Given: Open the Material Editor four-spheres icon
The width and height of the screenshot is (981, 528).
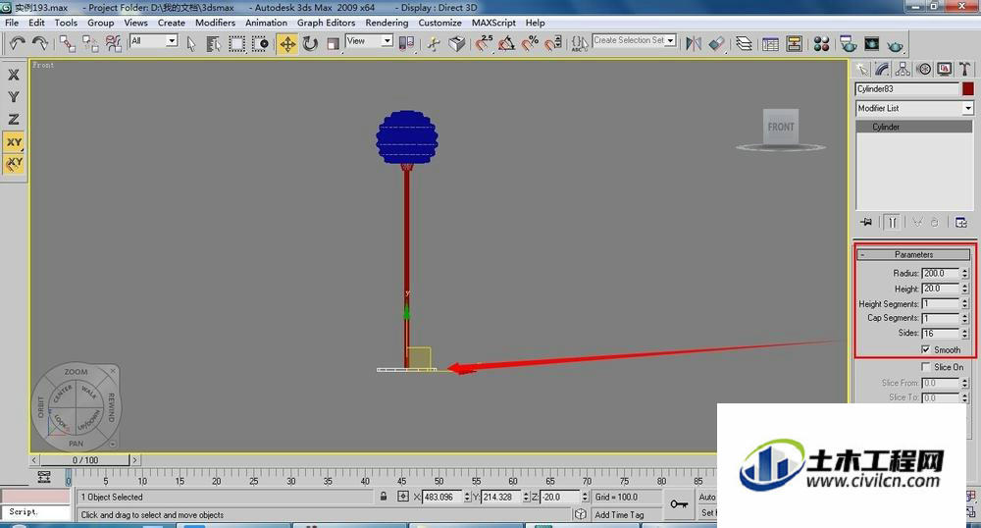Looking at the screenshot, I should pyautogui.click(x=821, y=44).
